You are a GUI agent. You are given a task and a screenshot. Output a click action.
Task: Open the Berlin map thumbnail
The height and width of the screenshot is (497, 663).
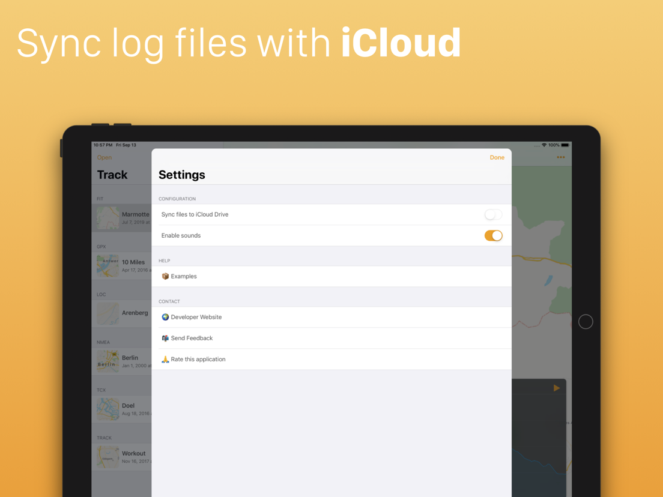(x=108, y=361)
